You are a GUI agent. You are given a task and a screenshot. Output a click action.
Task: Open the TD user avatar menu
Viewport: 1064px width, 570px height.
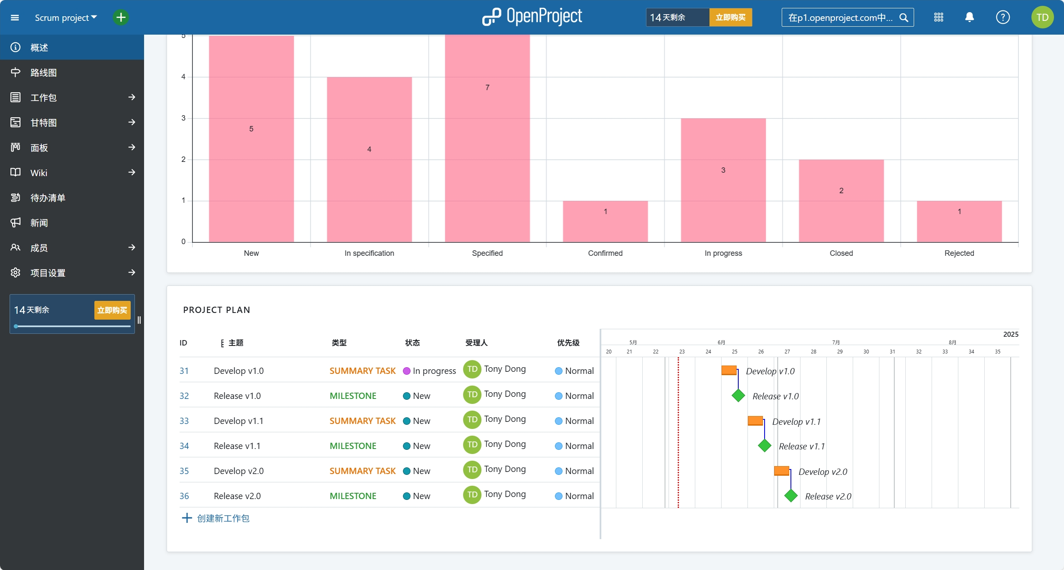pyautogui.click(x=1042, y=18)
